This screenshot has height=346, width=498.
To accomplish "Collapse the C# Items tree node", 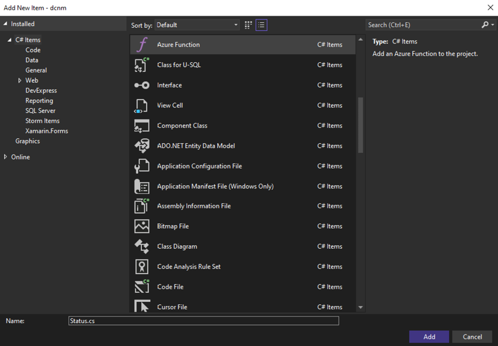I will [x=10, y=40].
